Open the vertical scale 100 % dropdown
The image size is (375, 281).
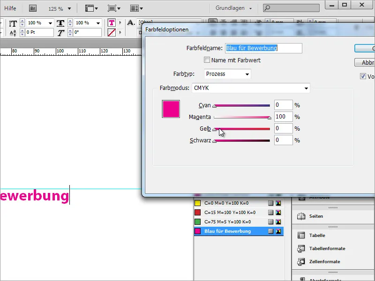click(50, 23)
